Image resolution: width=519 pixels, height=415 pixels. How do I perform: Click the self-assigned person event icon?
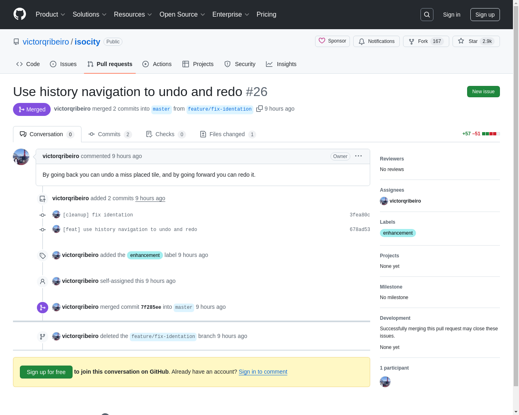[x=43, y=282]
